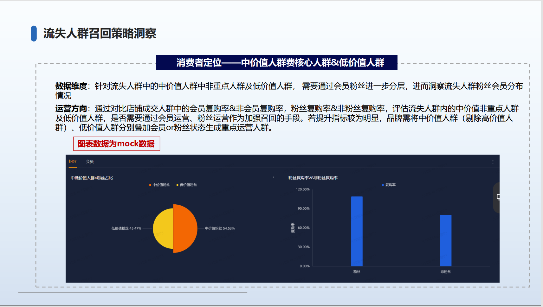The width and height of the screenshot is (543, 307).
Task: Click the 粉丝 x-axis label
Action: 357,272
